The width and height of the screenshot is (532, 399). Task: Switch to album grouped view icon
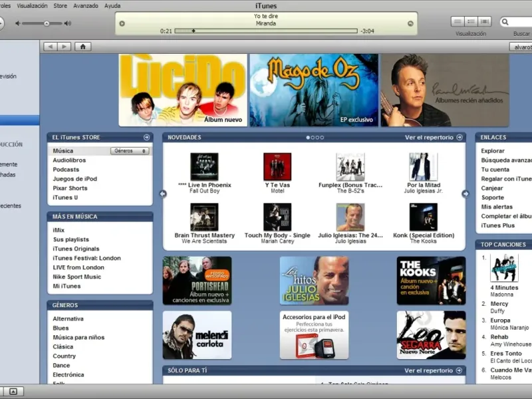(x=471, y=22)
